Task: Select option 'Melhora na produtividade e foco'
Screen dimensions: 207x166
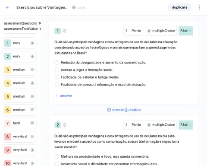Action: [x=57, y=156]
